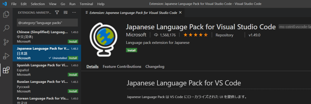Open the File menu
This screenshot has height=104, width=311.
14,4
